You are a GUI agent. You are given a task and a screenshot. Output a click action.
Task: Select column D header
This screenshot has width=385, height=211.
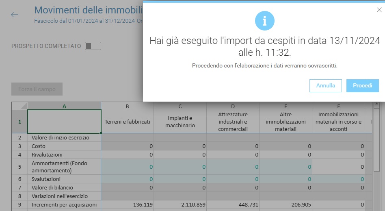[233, 106]
